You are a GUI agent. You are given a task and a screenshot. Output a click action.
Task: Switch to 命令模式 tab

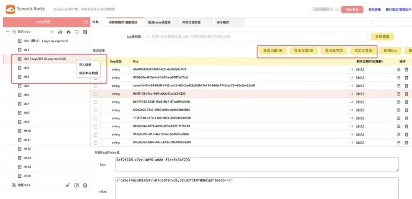tap(222, 22)
